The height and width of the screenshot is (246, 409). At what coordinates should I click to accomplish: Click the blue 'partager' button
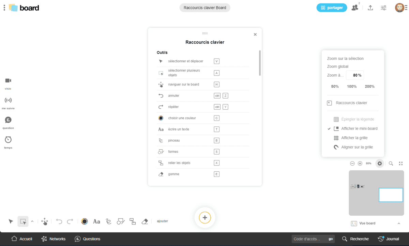click(x=332, y=7)
